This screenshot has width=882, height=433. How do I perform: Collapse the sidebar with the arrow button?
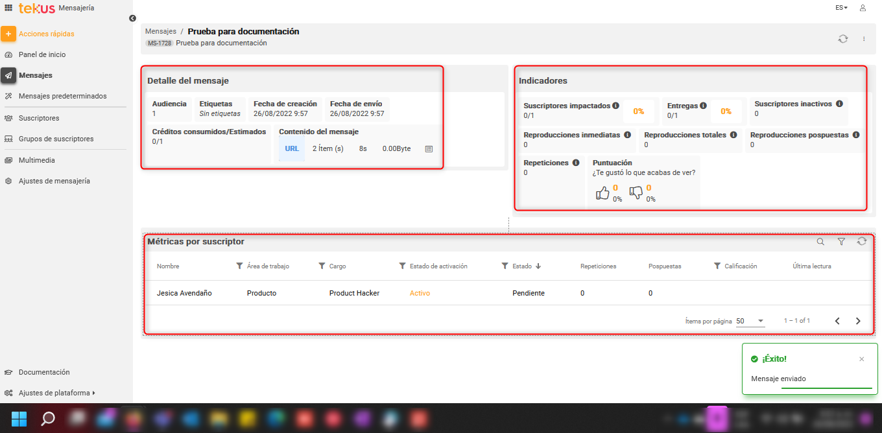pyautogui.click(x=132, y=18)
